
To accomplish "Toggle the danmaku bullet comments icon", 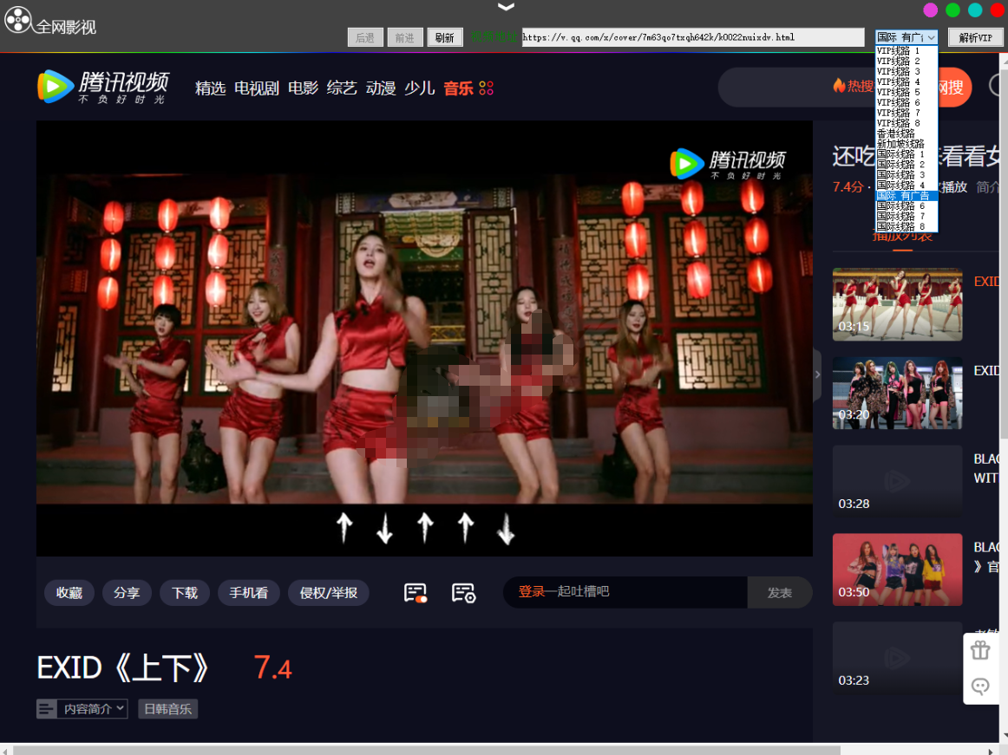I will pos(416,593).
